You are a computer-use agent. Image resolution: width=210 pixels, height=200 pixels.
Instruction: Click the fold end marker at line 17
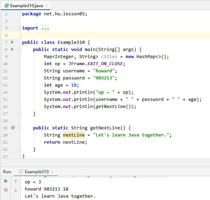point(20,114)
